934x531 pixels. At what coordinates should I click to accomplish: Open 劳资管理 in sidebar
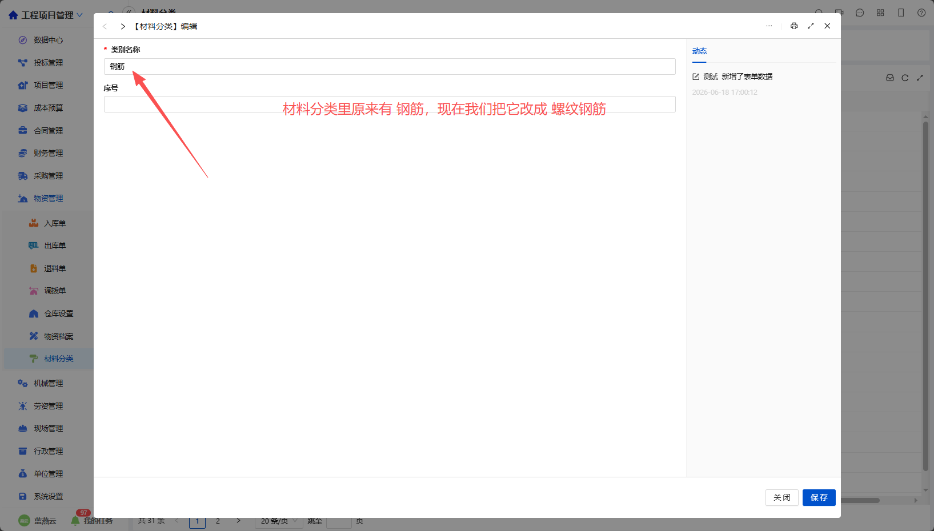(x=48, y=406)
